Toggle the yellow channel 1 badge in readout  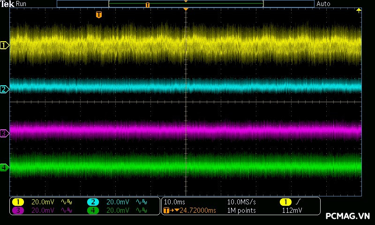click(x=18, y=202)
